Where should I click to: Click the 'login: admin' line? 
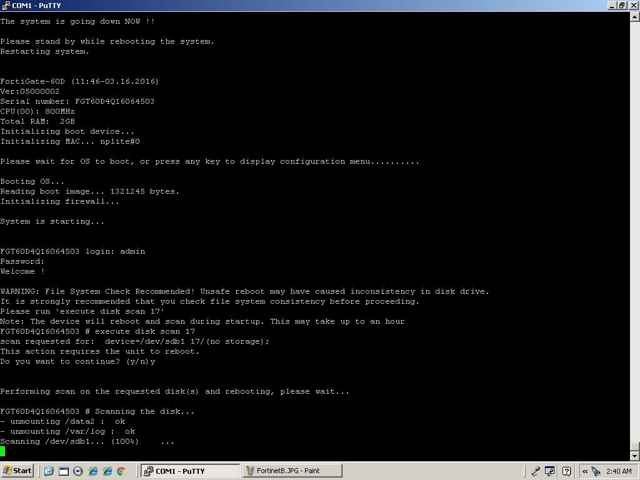click(72, 251)
